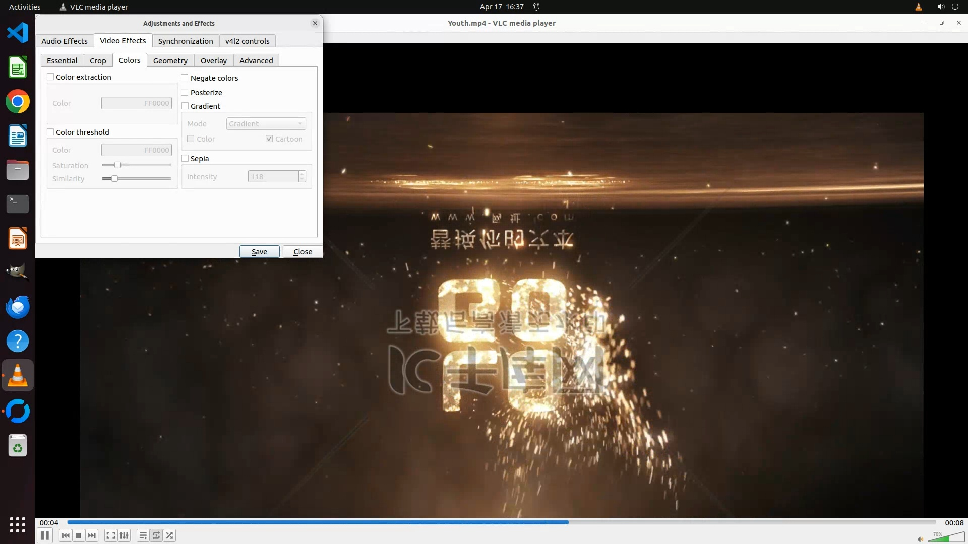The image size is (968, 544).
Task: Open the Gradient mode dropdown
Action: pos(266,124)
